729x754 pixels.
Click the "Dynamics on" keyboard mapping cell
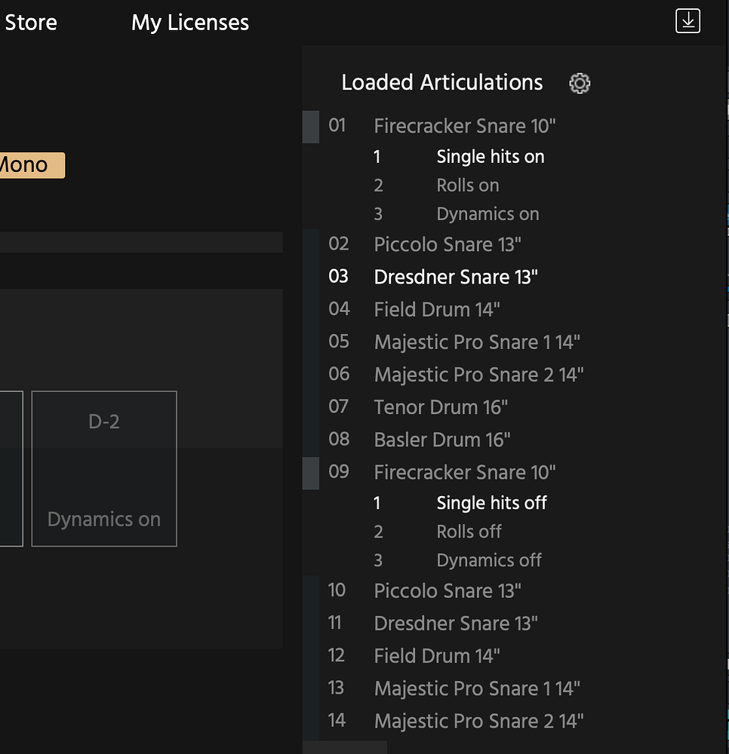click(x=103, y=519)
